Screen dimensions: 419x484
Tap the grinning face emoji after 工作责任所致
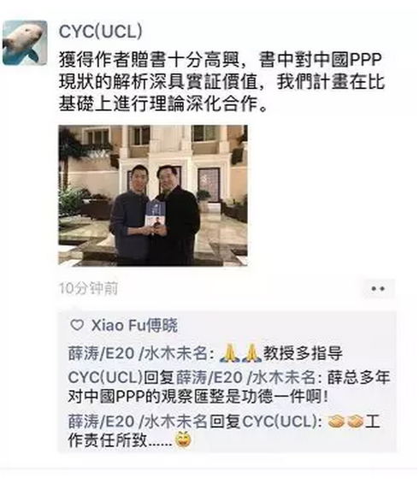(x=183, y=440)
